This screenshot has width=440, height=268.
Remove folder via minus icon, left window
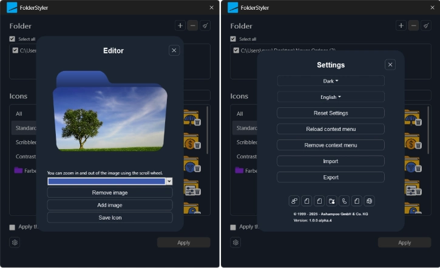192,26
